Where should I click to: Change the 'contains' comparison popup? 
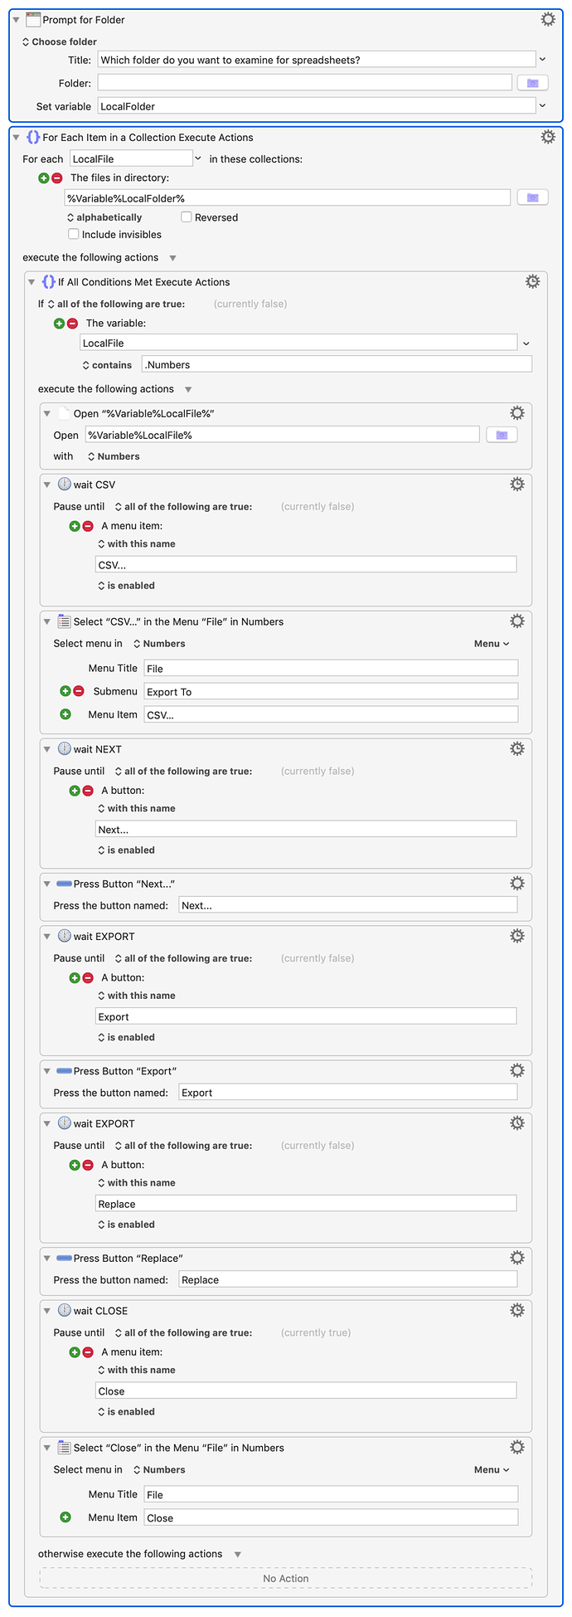(x=107, y=365)
